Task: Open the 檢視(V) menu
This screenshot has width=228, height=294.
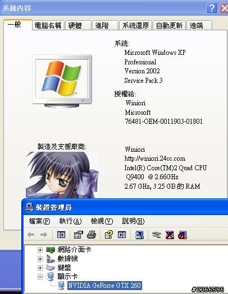Action: coord(102,221)
